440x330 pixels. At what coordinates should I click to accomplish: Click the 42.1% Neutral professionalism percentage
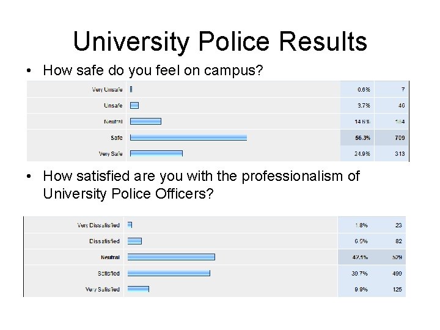[x=360, y=257]
